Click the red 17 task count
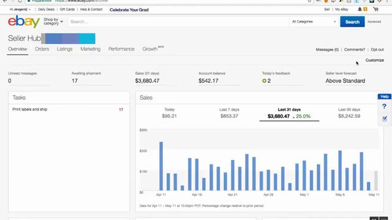Image resolution: width=392 pixels, height=220 pixels. (121, 109)
